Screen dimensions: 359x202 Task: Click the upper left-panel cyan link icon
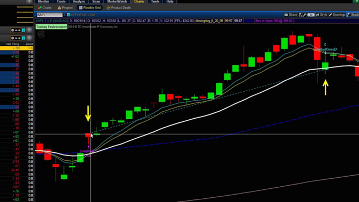tap(23, 30)
